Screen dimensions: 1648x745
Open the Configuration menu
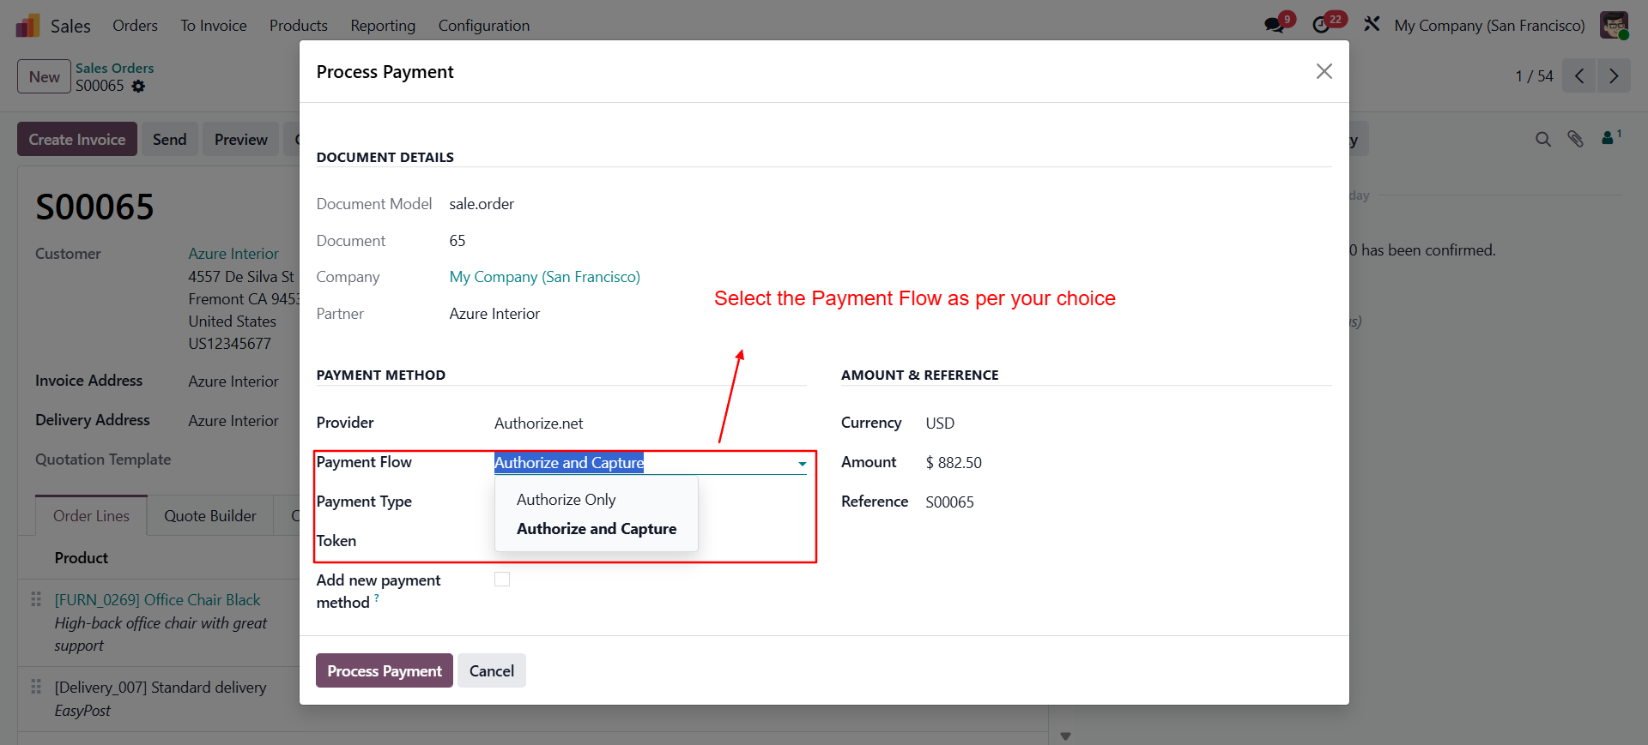pyautogui.click(x=484, y=26)
